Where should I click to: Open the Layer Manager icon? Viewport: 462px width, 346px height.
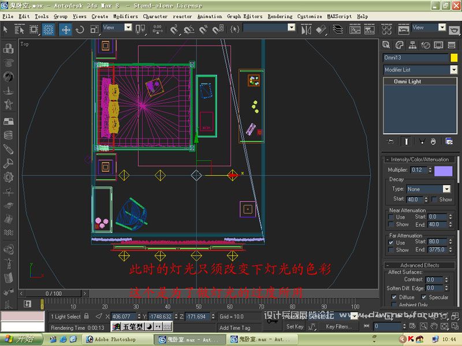click(338, 29)
